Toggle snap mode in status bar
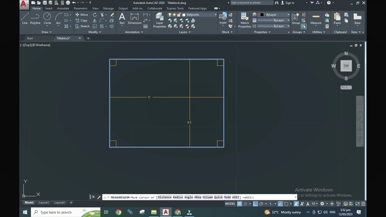The image size is (386, 217). [246, 204]
